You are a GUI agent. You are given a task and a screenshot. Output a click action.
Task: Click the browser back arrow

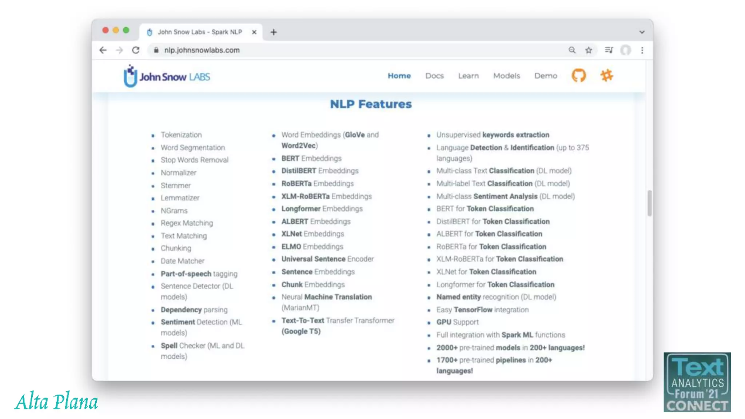[103, 50]
